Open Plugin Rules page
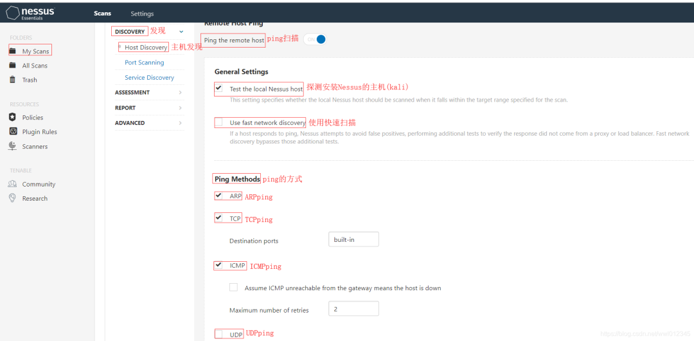 pos(39,132)
